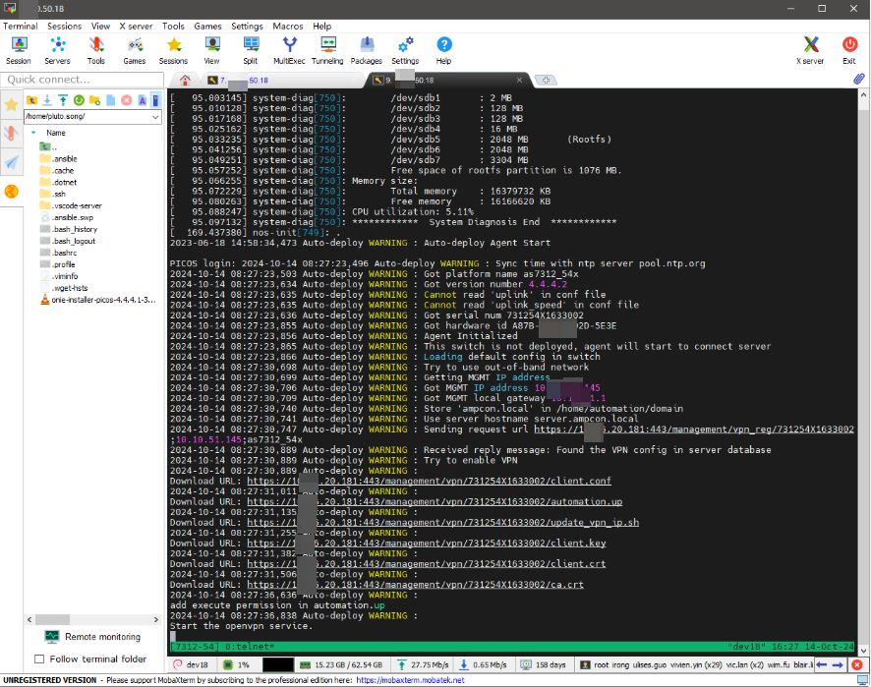Image resolution: width=871 pixels, height=687 pixels.
Task: Enable Follow terminal folder checkbox
Action: click(40, 659)
